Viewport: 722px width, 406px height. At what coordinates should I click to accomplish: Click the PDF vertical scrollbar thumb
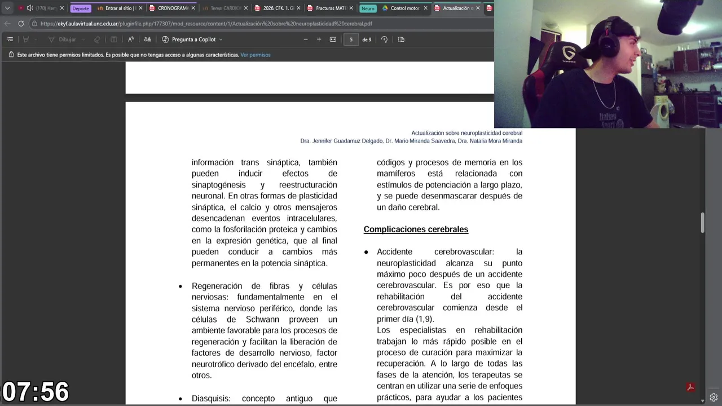[702, 222]
